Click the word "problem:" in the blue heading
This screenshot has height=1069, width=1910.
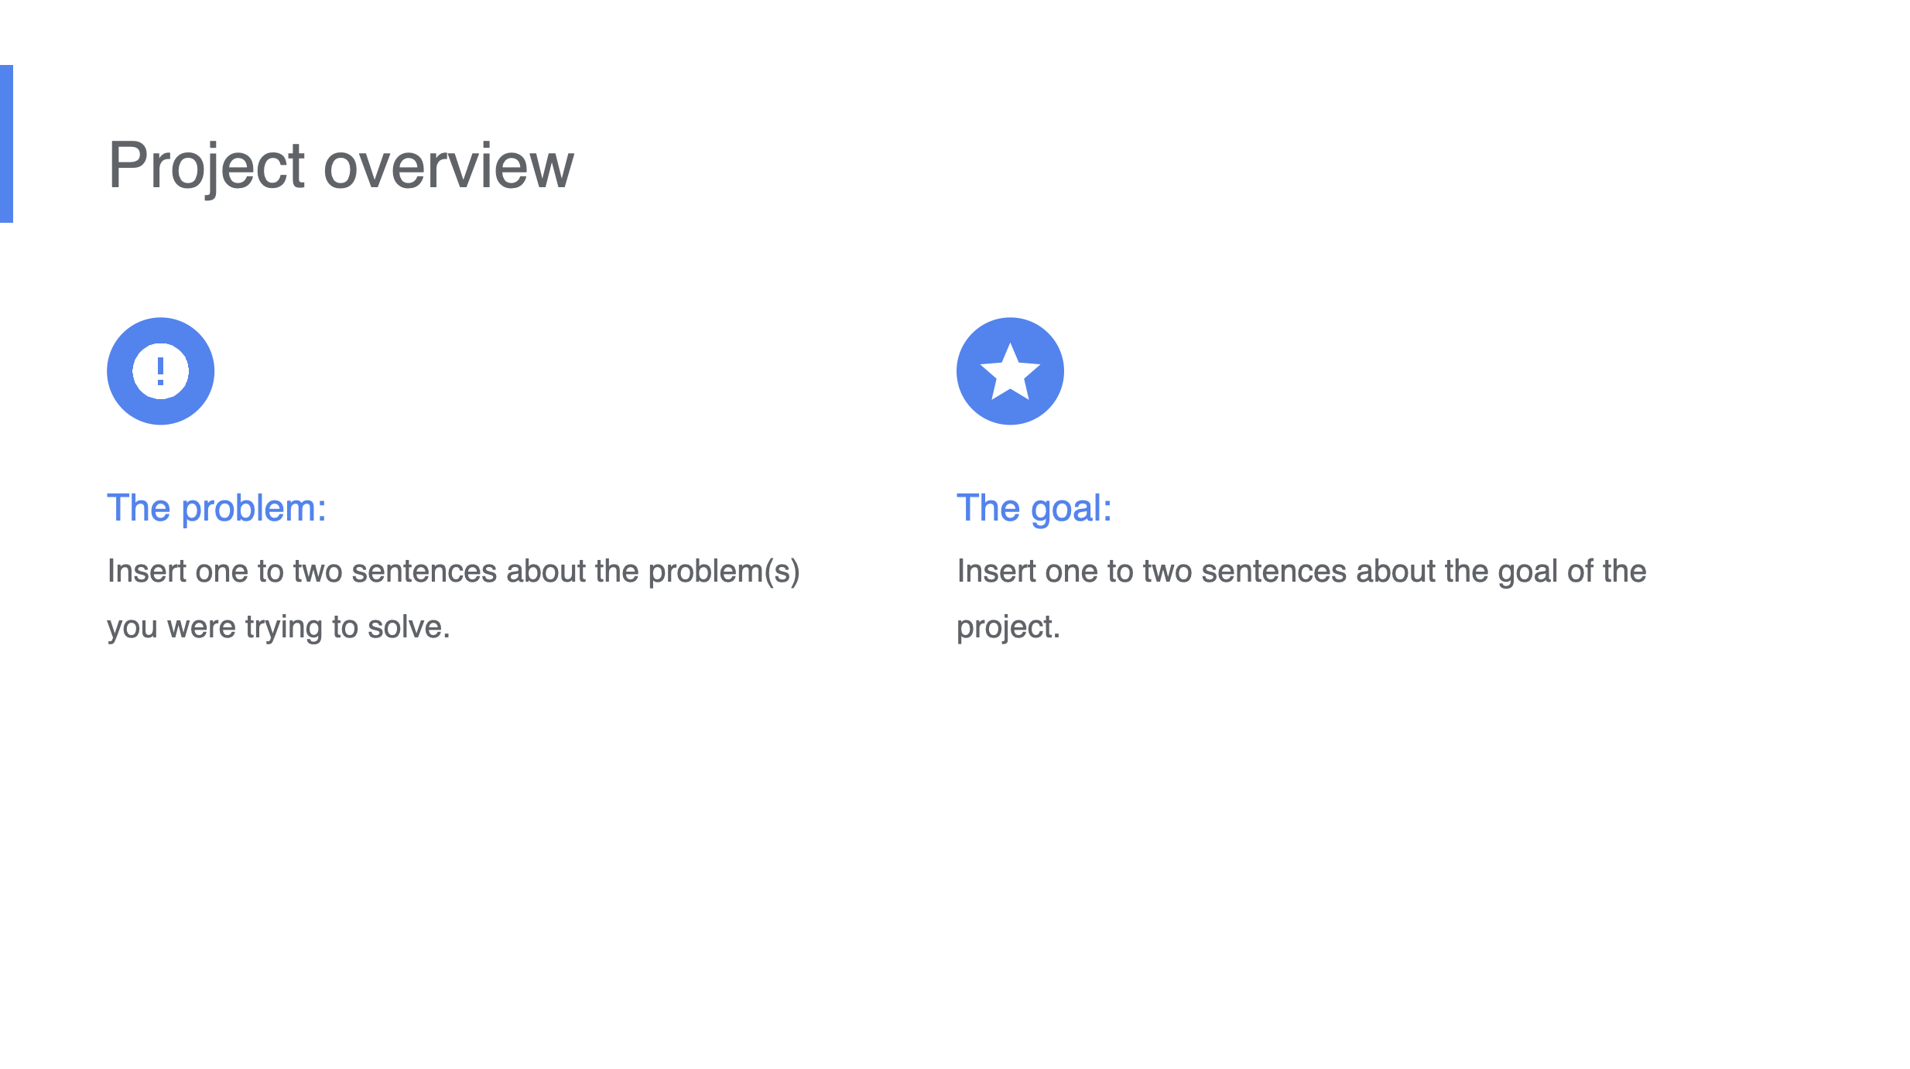[254, 508]
